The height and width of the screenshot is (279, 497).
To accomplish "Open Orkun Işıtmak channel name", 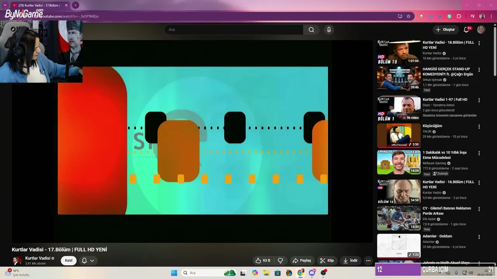I will (x=432, y=80).
